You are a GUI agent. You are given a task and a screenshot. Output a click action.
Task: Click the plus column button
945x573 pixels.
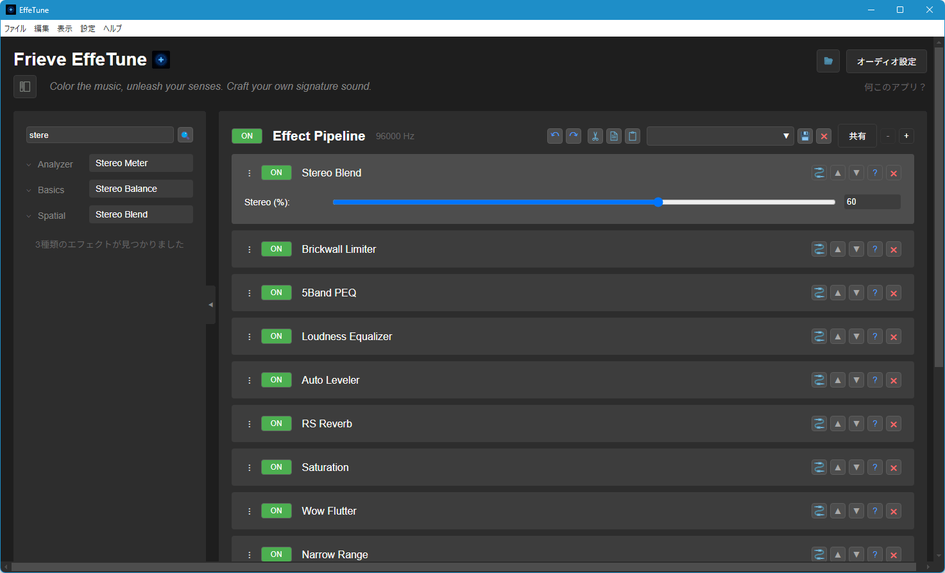[907, 136]
